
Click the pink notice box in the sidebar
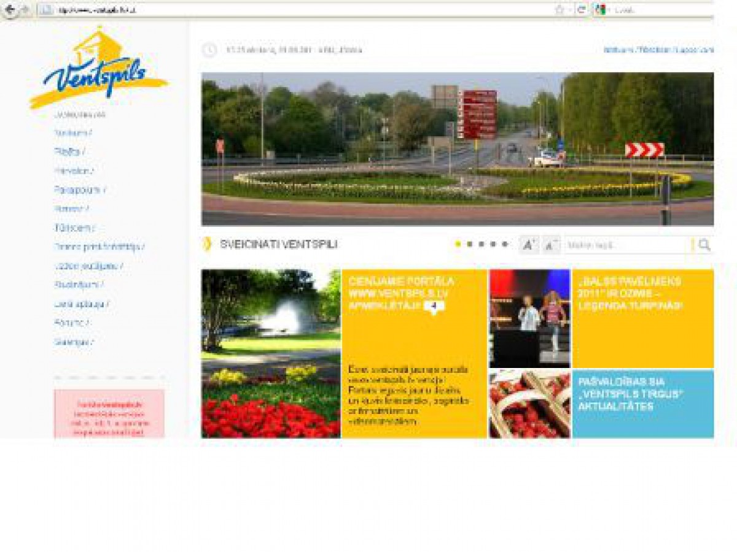[x=109, y=414]
